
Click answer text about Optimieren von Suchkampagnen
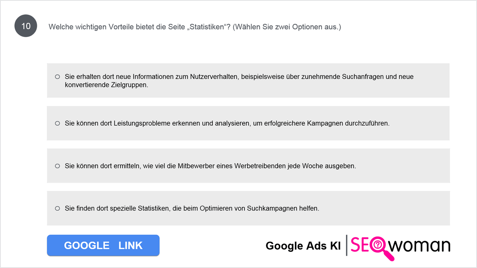point(192,208)
